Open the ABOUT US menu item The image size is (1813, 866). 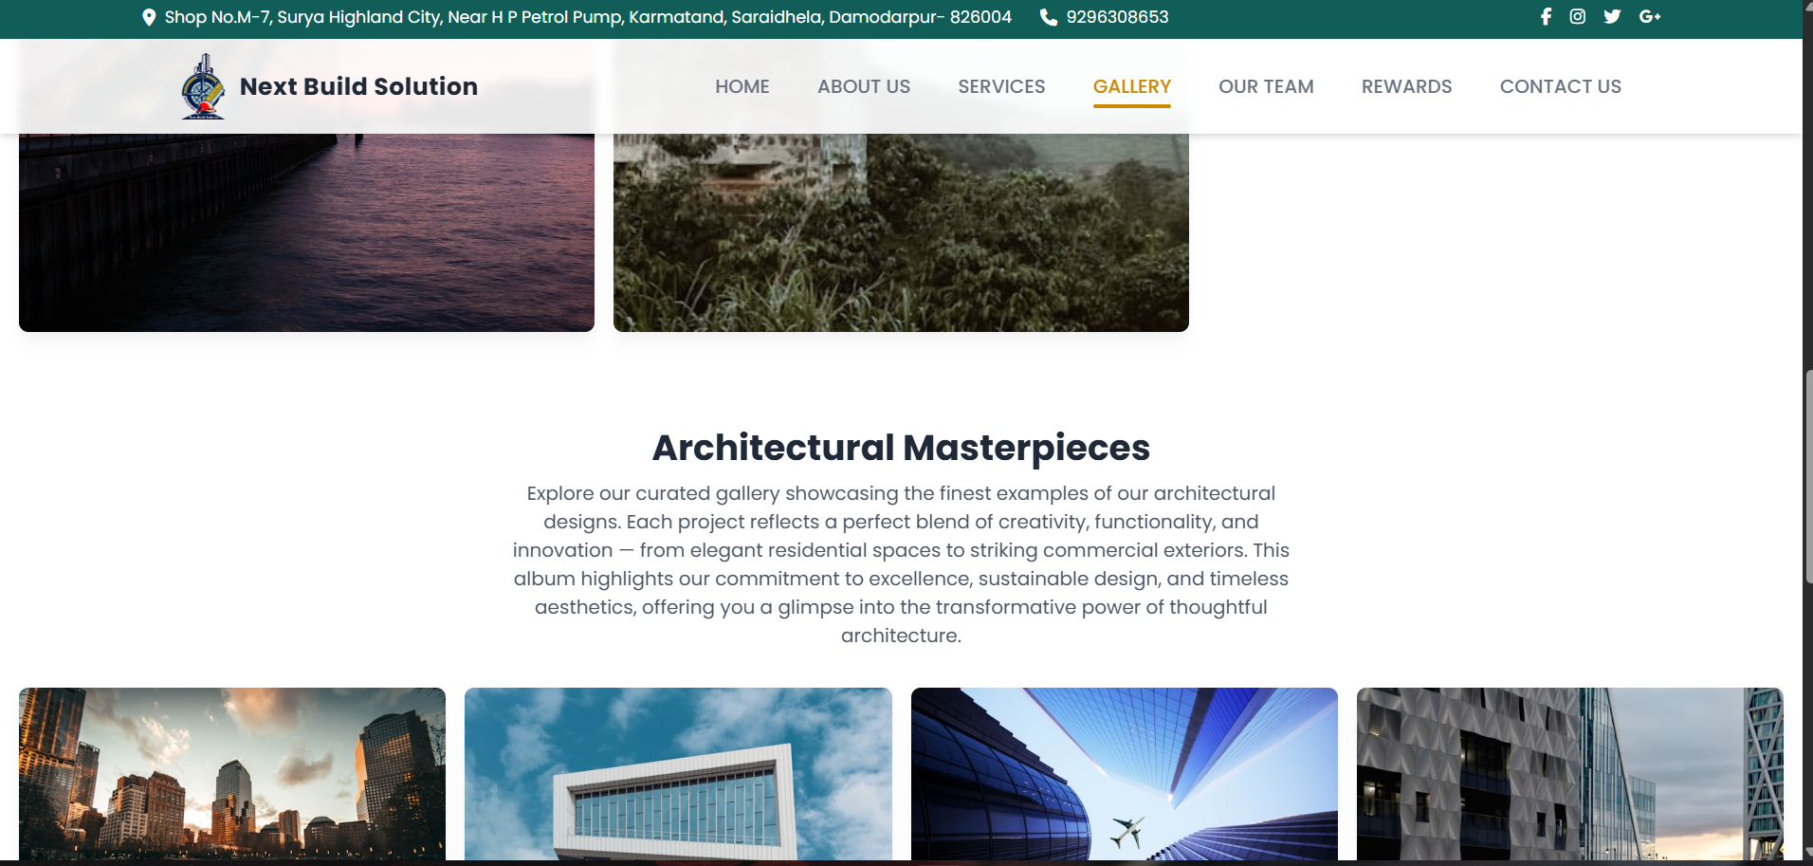click(x=864, y=86)
